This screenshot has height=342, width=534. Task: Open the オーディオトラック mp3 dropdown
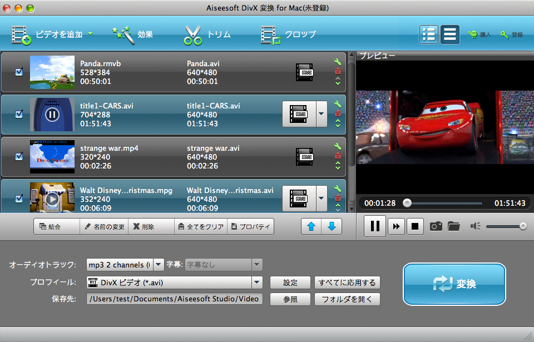coord(159,265)
